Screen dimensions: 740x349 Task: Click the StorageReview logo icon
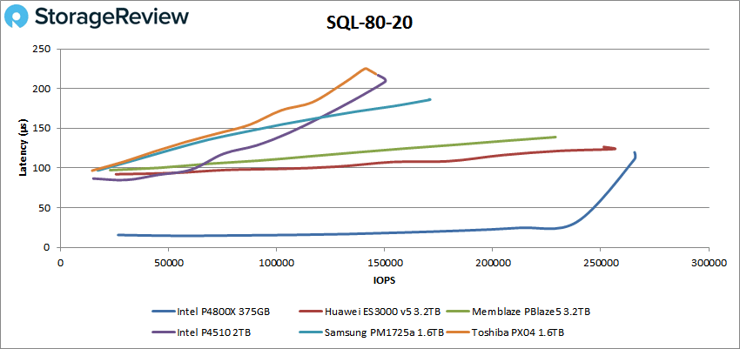click(x=17, y=18)
